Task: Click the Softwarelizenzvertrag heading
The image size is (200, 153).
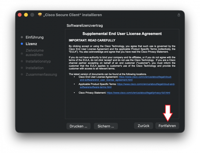Action: 85,25
